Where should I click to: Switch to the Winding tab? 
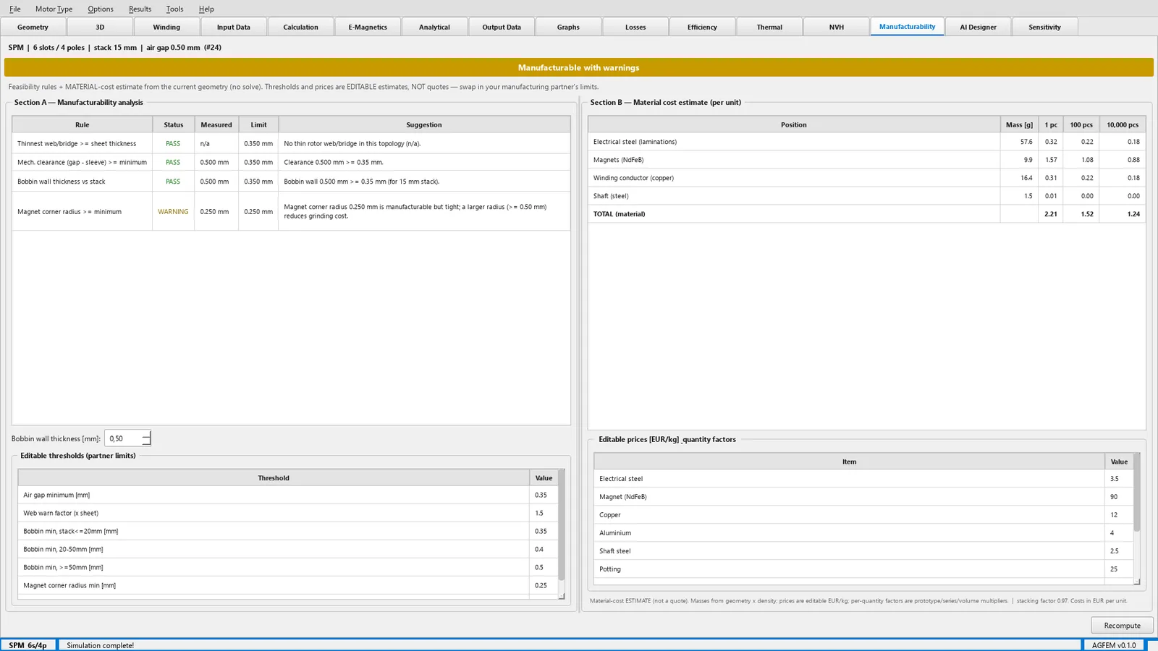166,27
